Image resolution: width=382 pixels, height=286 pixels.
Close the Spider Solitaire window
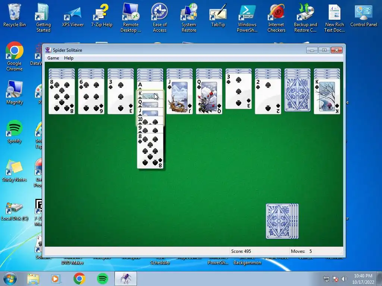pyautogui.click(x=337, y=50)
